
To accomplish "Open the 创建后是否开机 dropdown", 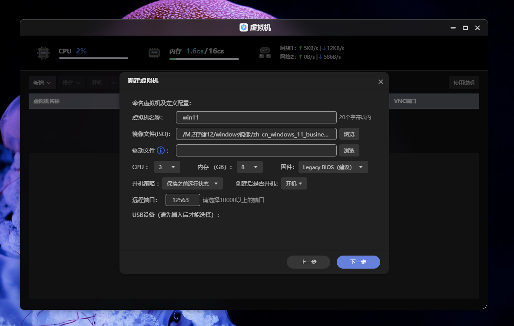I will 294,183.
